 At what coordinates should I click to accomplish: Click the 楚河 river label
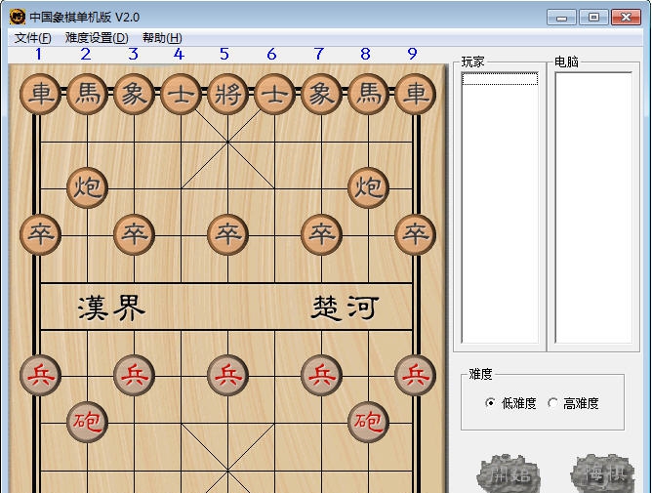click(346, 308)
